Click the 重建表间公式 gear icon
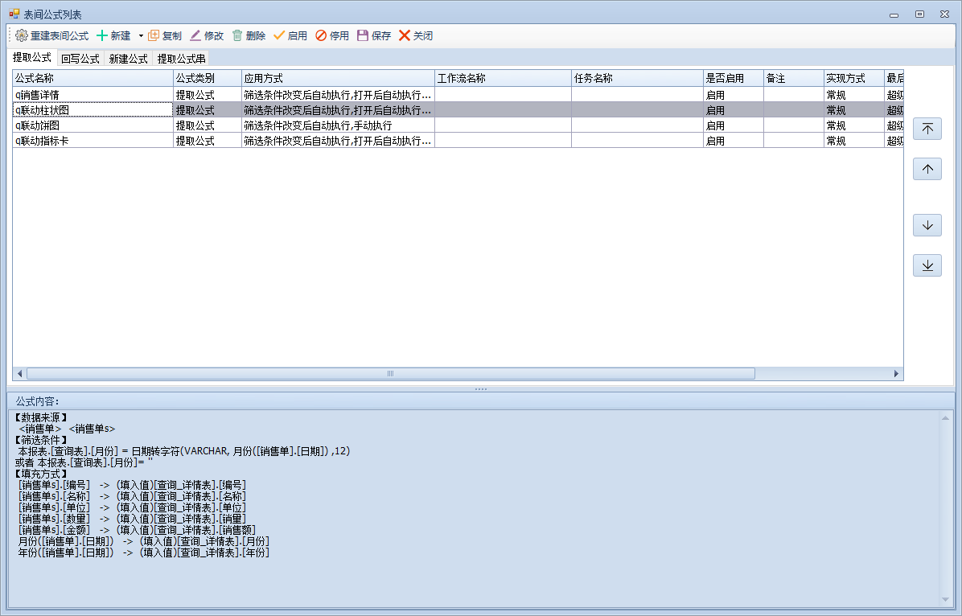 point(22,36)
